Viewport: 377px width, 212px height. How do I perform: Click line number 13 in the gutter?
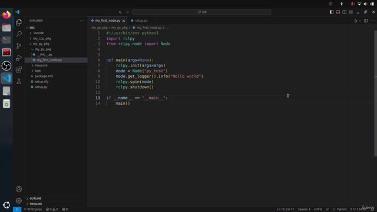click(x=97, y=98)
